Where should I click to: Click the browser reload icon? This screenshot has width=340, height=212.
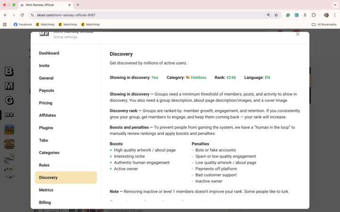21,15
